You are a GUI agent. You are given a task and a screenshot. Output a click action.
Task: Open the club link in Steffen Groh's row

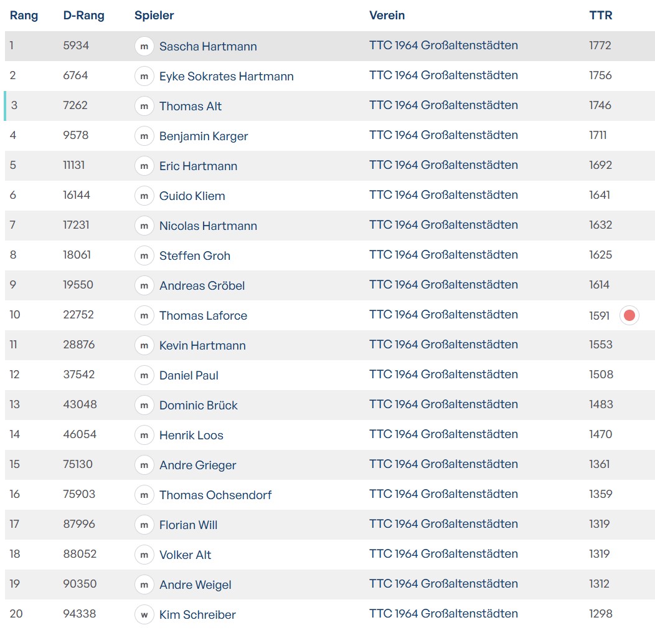443,255
